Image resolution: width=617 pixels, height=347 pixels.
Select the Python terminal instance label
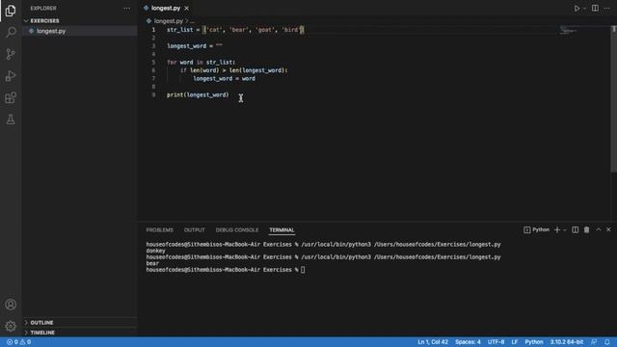pyautogui.click(x=537, y=229)
